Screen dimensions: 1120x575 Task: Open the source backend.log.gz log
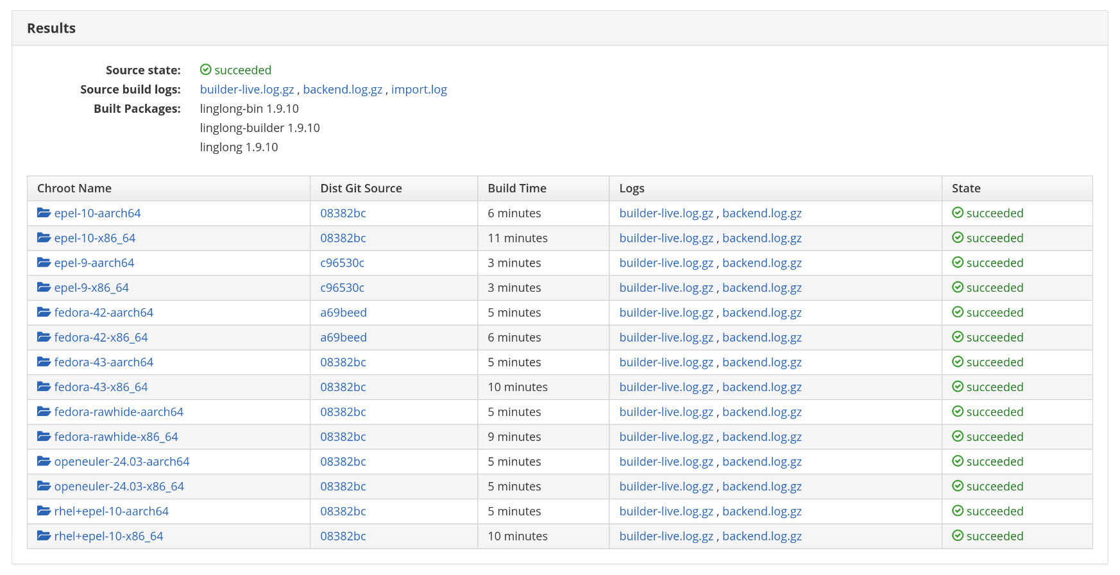[343, 90]
